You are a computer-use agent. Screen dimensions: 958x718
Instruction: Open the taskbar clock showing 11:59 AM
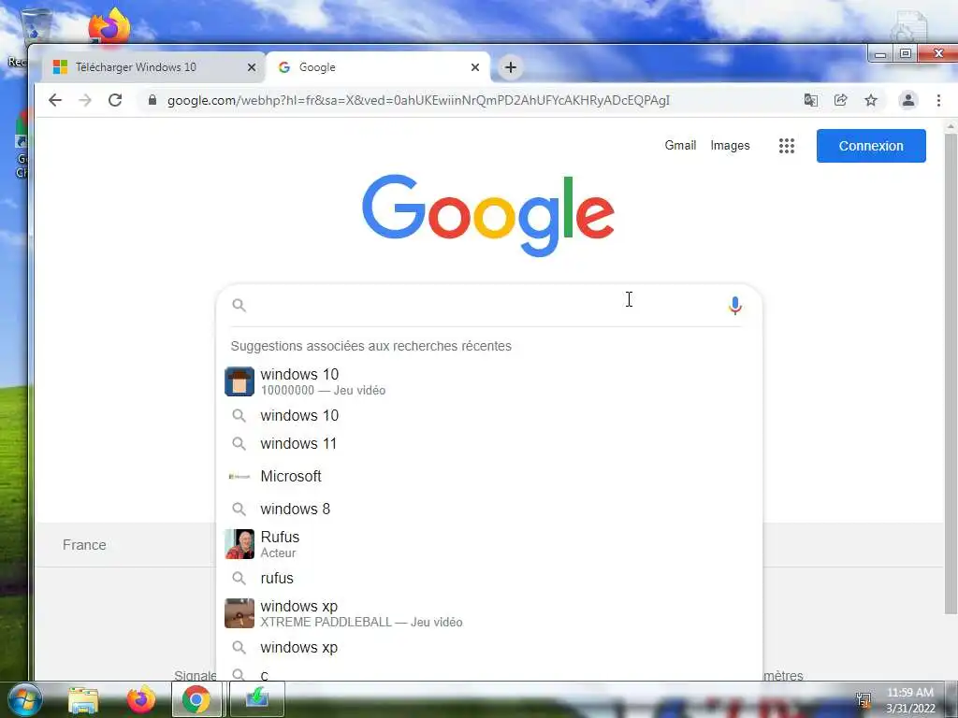910,700
